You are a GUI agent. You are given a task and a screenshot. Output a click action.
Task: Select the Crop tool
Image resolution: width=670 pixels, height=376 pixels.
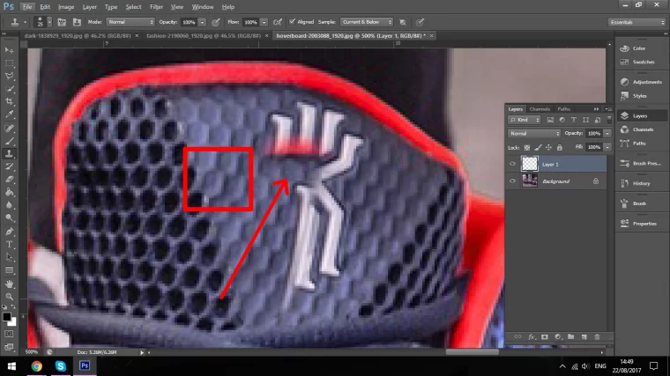click(x=10, y=101)
